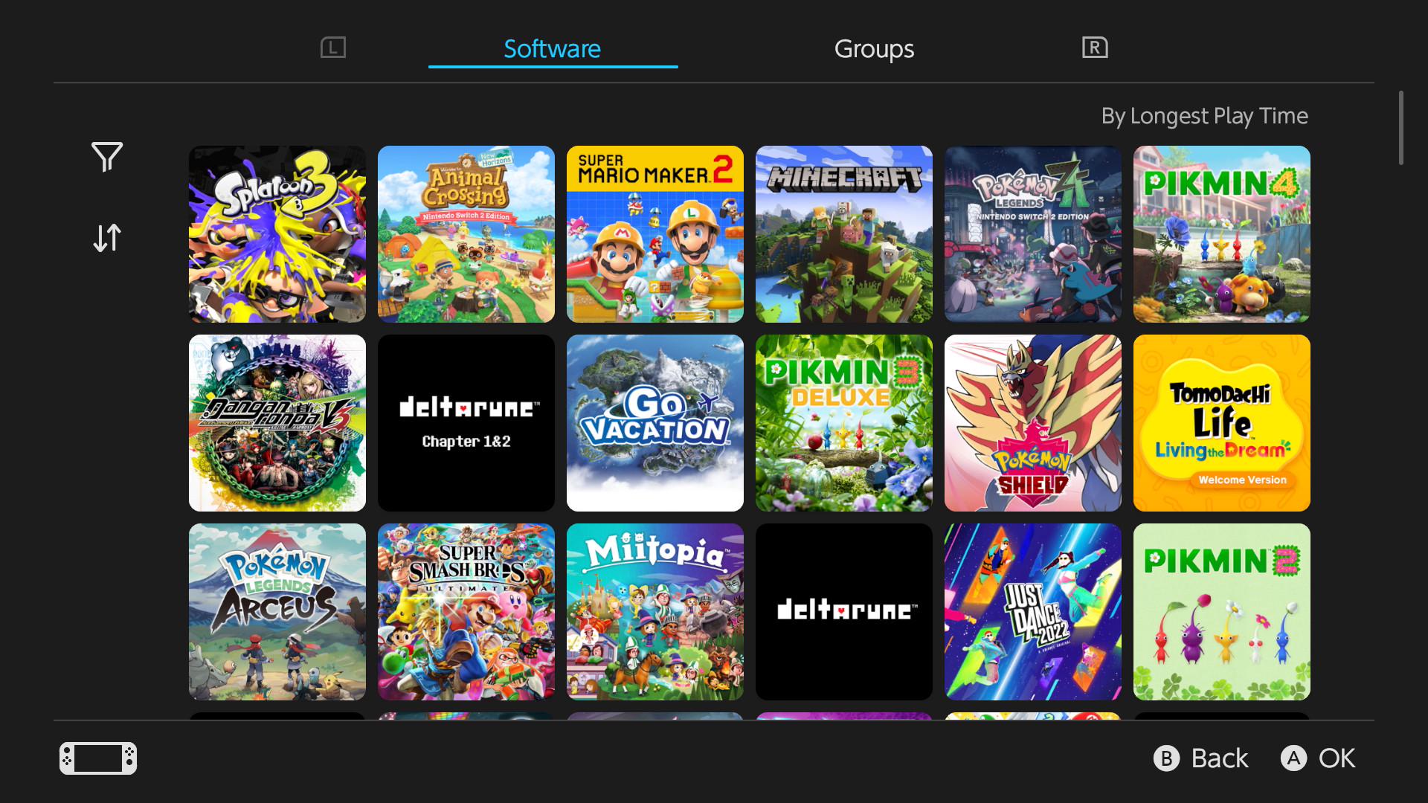
Task: Click the sort order arrows icon
Action: tap(106, 238)
